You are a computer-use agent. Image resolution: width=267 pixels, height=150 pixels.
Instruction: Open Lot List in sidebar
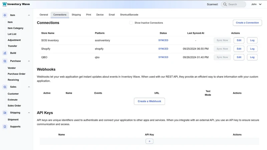tap(12, 34)
